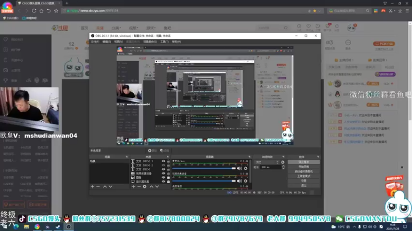Click the start virtual camera button

coord(304,171)
